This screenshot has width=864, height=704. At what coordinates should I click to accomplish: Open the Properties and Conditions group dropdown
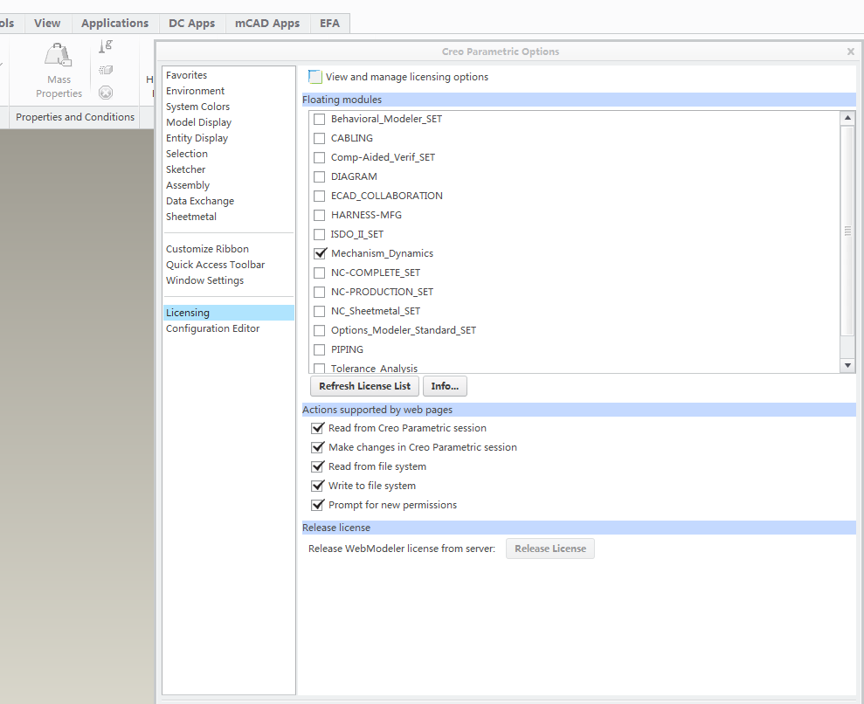pyautogui.click(x=75, y=117)
